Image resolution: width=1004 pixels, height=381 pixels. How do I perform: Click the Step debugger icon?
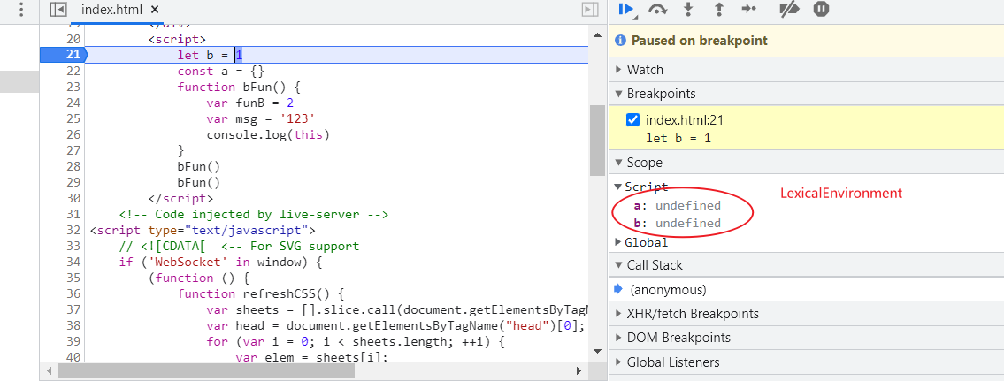tap(748, 9)
